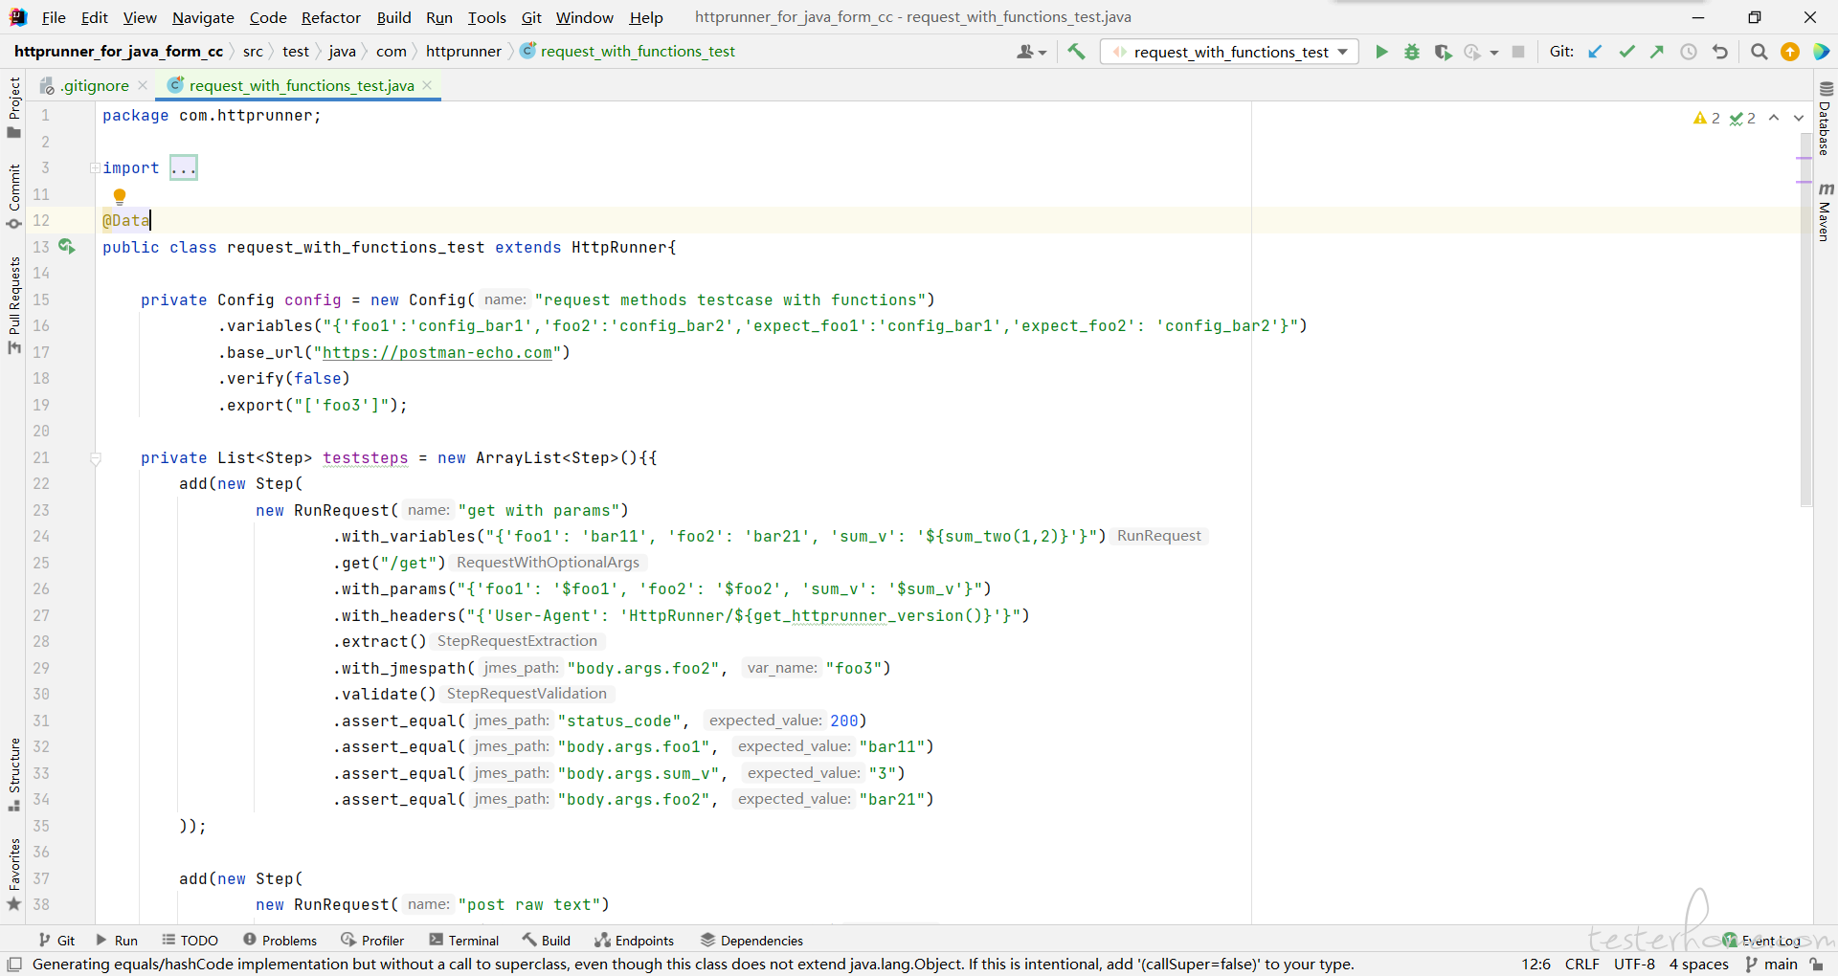Click the lightbulb quick-fix icon
The image size is (1838, 976).
[x=120, y=197]
